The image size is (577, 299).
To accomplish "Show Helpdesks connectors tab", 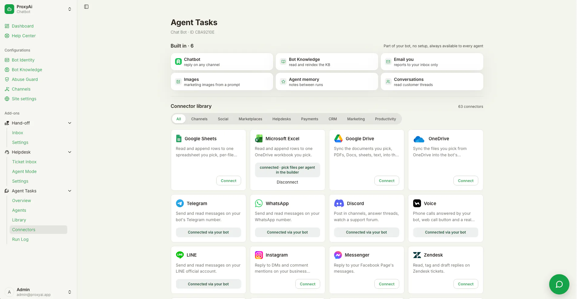I will coord(281,119).
